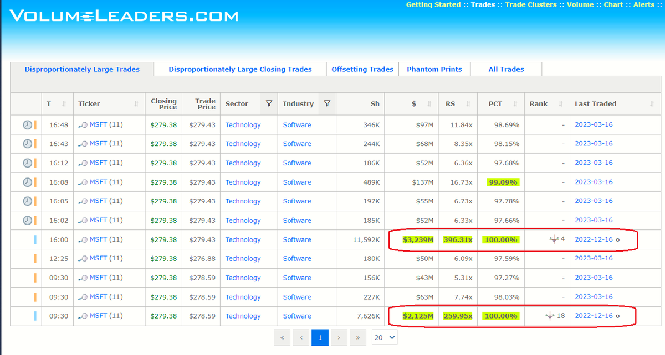Open the Technology sector link at 16:12
The width and height of the screenshot is (665, 355).
point(243,163)
